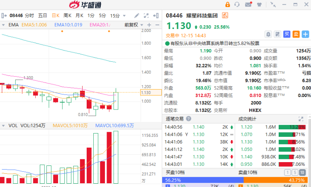Click the auction hammer icon beside stock name
The width and height of the screenshot is (311, 187).
tap(225, 15)
